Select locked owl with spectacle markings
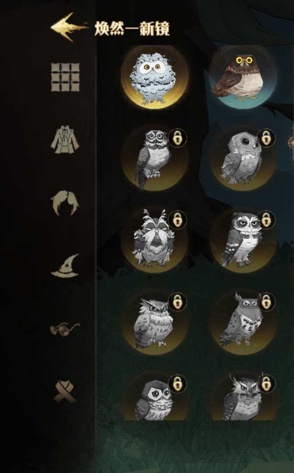The image size is (294, 473). click(x=155, y=158)
